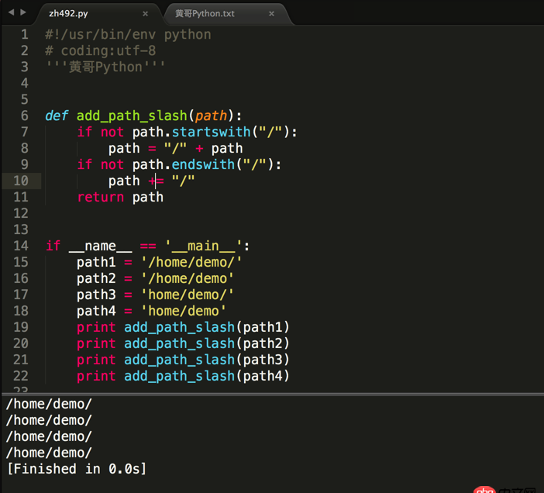Click the path3 assignment value 'home/demo/'
This screenshot has height=493, width=544.
click(187, 295)
